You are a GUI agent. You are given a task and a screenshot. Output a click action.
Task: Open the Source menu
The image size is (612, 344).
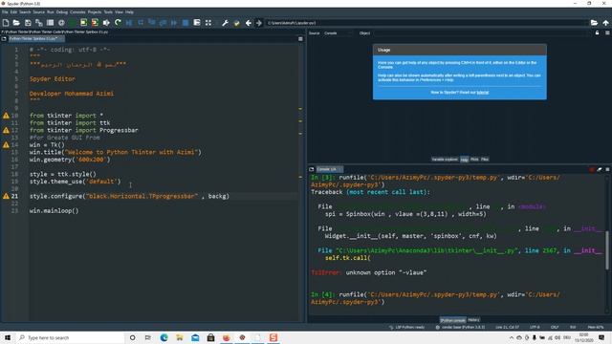[x=38, y=12]
